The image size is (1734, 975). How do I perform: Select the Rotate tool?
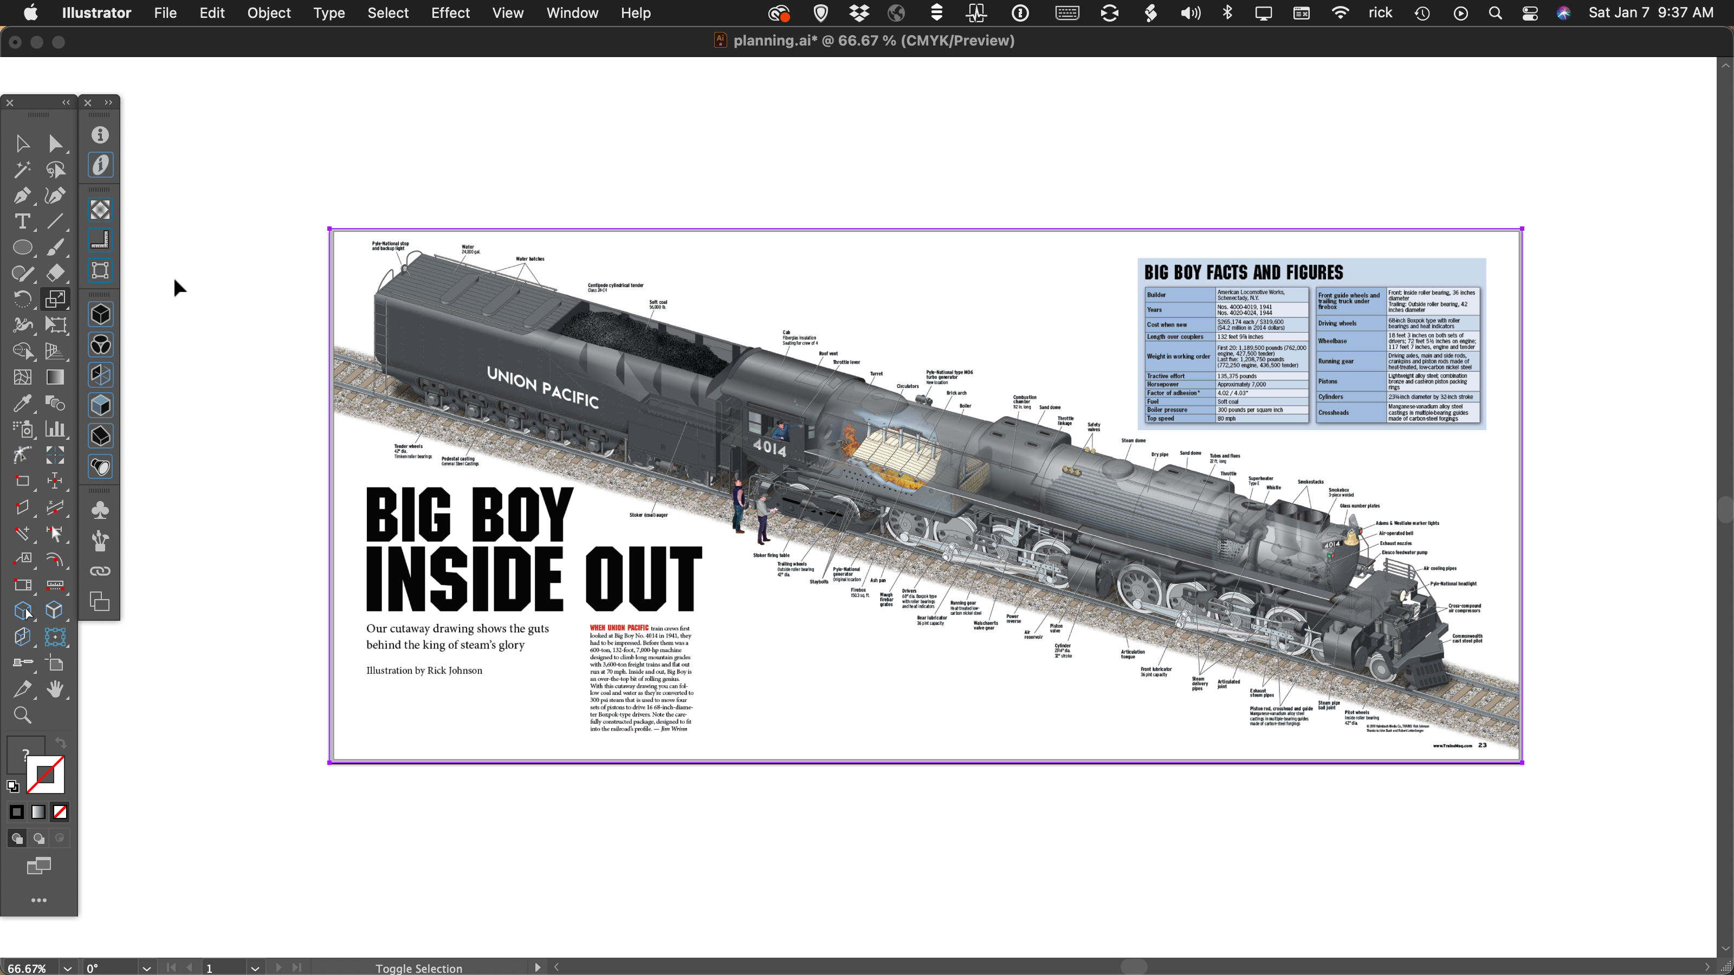tap(22, 299)
